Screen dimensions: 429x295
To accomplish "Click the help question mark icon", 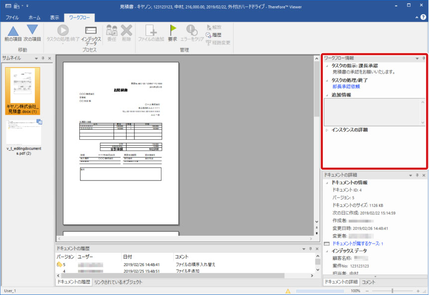I will pyautogui.click(x=423, y=17).
